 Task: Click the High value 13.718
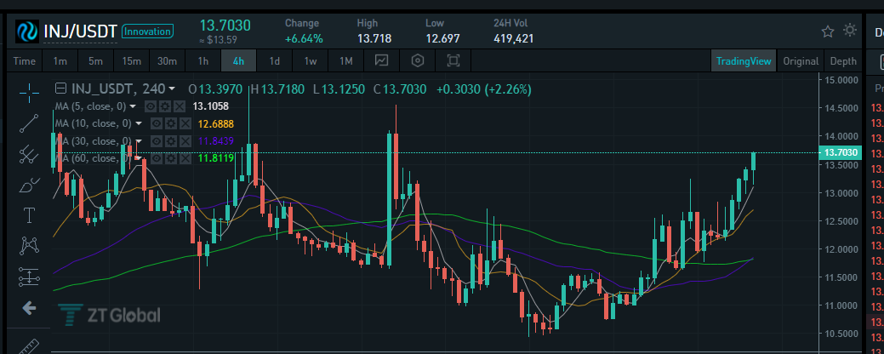(x=374, y=39)
